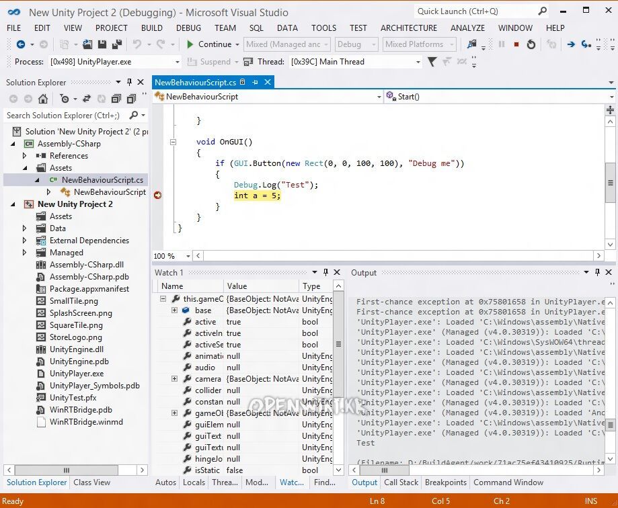Expand the camera watch entry

coord(174,379)
